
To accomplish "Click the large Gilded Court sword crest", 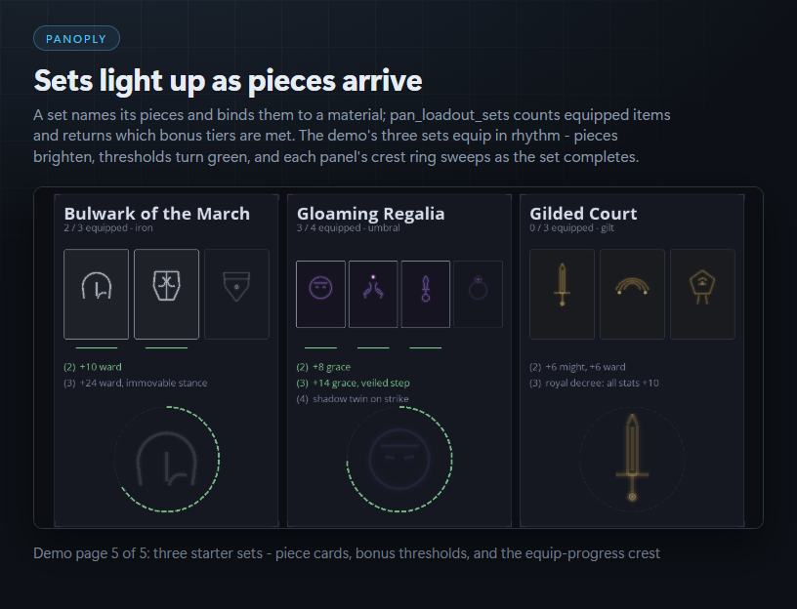I will (x=632, y=459).
